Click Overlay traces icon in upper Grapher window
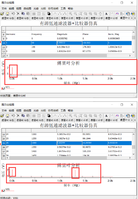Image resolution: width=138 pixels, height=199 pixels. coord(117,13)
